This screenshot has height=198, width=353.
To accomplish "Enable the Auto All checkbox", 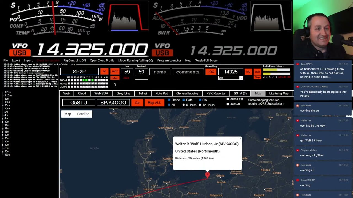I will coord(228,104).
